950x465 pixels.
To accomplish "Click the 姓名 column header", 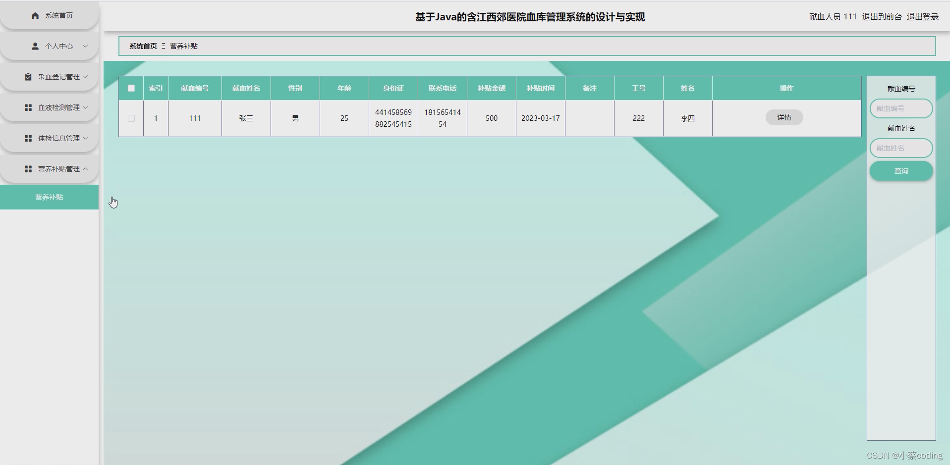I will point(688,88).
